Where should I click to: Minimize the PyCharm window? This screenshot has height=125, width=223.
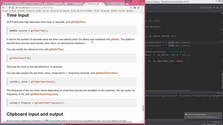[213, 1]
